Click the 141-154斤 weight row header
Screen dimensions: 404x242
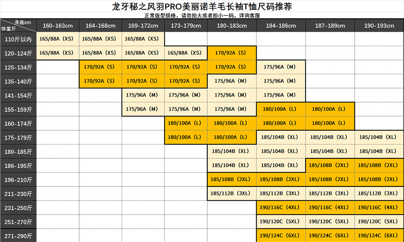(x=18, y=95)
